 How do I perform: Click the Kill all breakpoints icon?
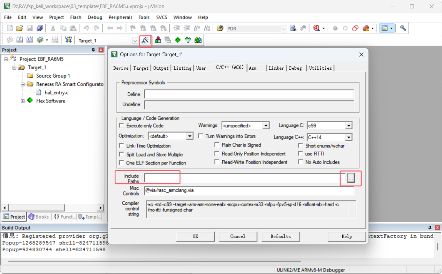point(366,28)
